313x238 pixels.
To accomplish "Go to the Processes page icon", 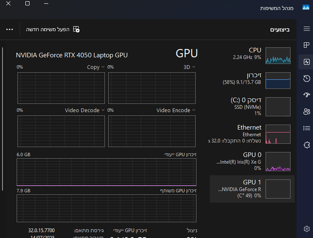I will (307, 45).
